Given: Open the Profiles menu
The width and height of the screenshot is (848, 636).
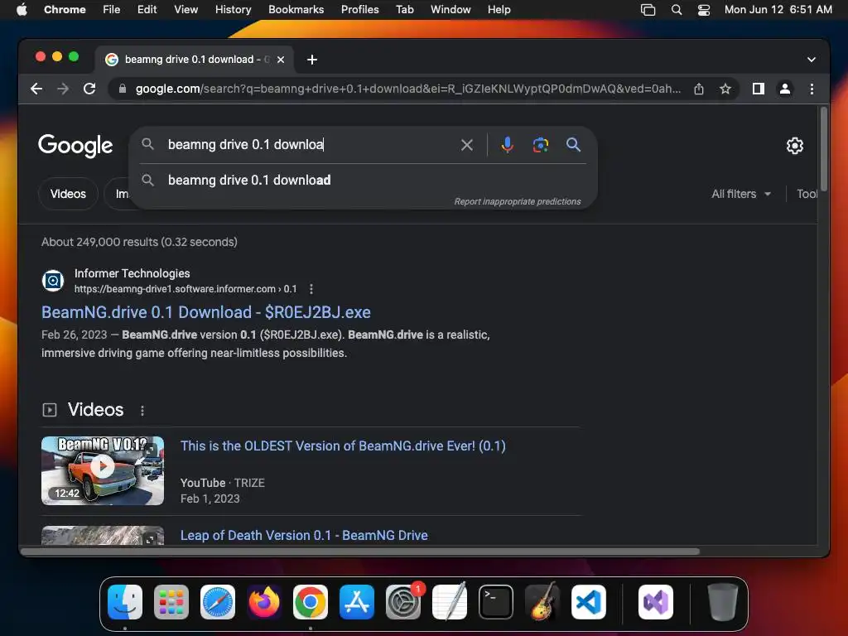Looking at the screenshot, I should pyautogui.click(x=359, y=10).
